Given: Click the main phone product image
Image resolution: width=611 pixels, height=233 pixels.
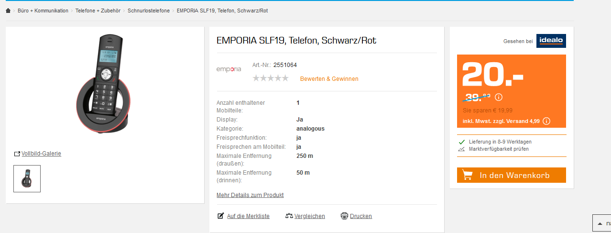Looking at the screenshot, I should pyautogui.click(x=105, y=85).
